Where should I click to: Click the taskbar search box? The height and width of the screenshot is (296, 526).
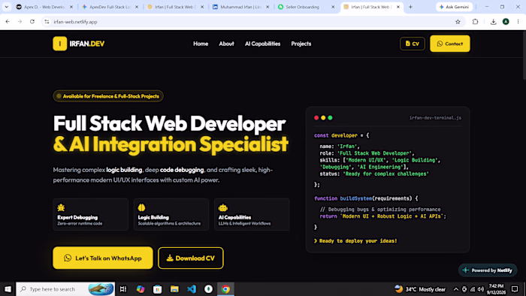pyautogui.click(x=65, y=289)
